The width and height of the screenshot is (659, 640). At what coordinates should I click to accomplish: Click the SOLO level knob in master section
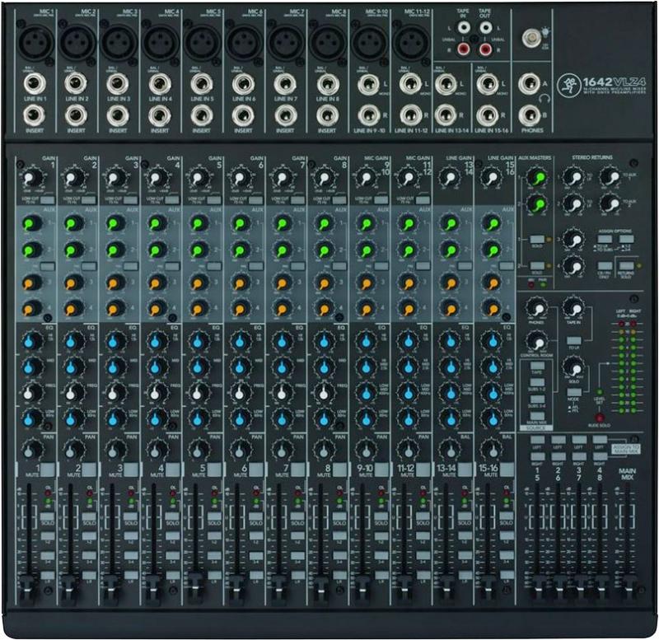[x=575, y=369]
